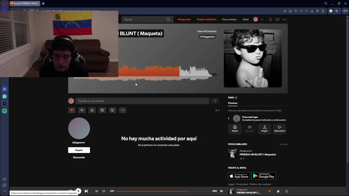Click the Reproducir step button
The height and width of the screenshot is (196, 349).
[279, 129]
